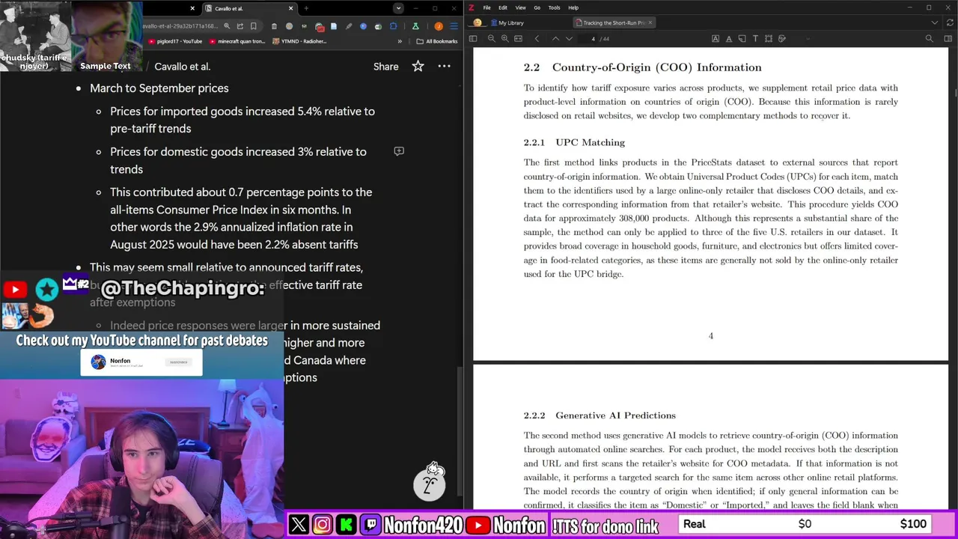Select the draw annotation tool
Viewport: 958px width, 539px height.
coord(781,38)
